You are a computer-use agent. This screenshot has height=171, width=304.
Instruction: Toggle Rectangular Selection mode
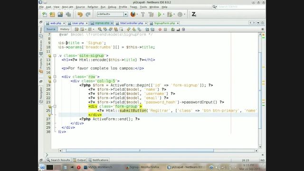tap(122, 29)
